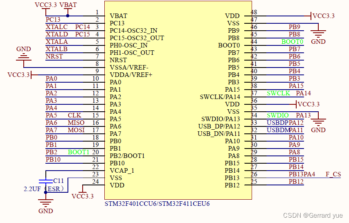
Task: Select the 2.2UF (ESR) value text
Action: tap(44, 189)
